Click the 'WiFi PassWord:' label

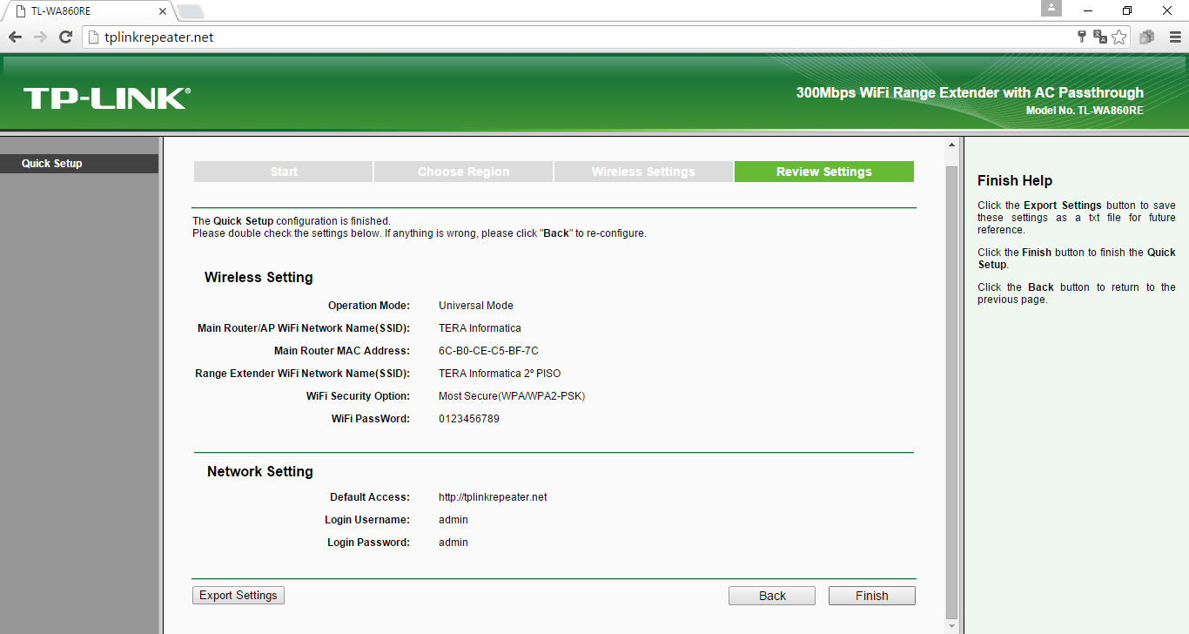tap(371, 419)
